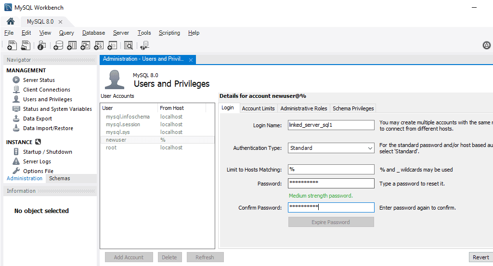This screenshot has height=266, width=493.
Task: Click the Limit to Hosts Matching field
Action: (331, 169)
